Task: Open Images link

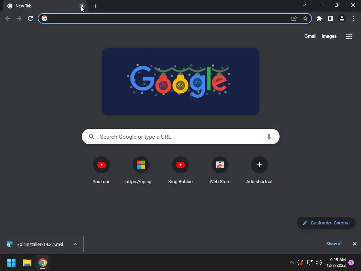Action: coord(329,36)
